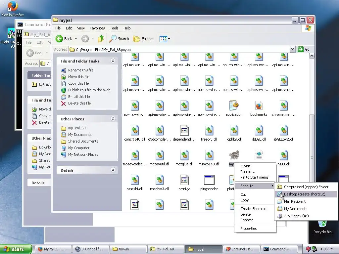Click Move this file link
339x254 pixels.
coord(78,77)
